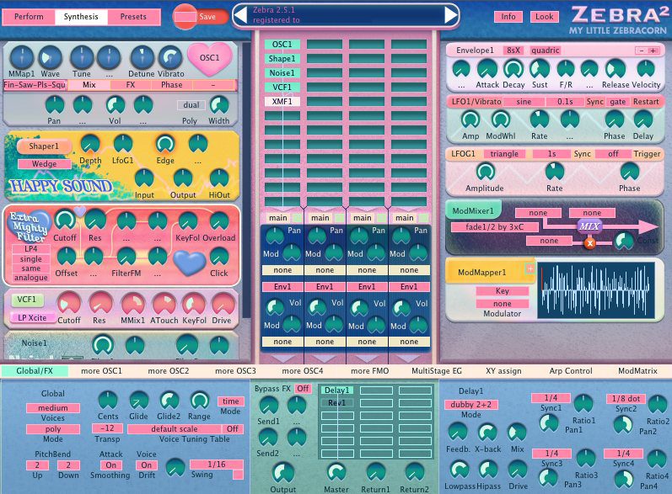The height and width of the screenshot is (494, 672).
Task: Click the Save button
Action: (x=207, y=17)
